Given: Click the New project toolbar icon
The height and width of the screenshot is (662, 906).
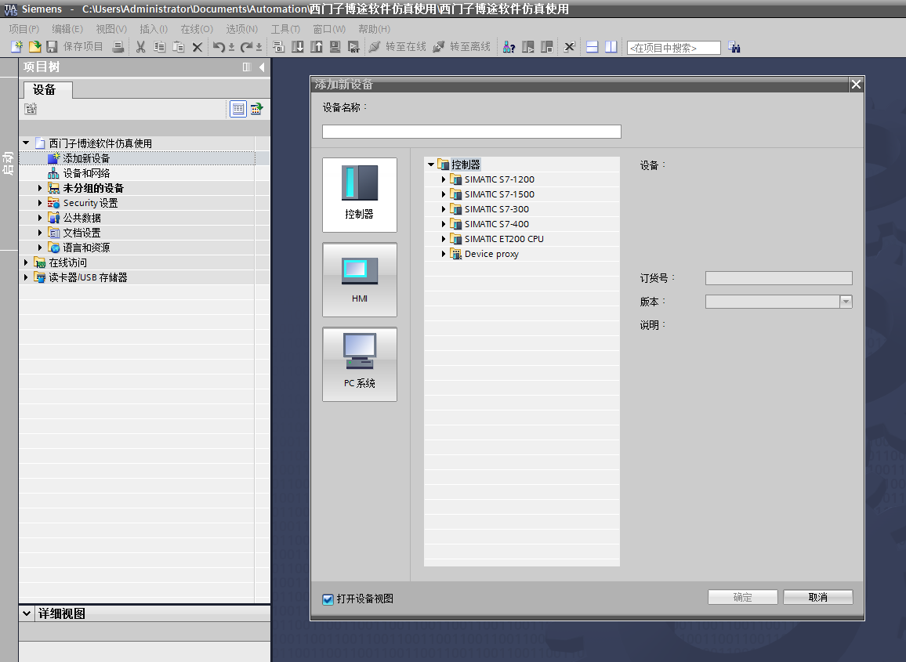Looking at the screenshot, I should point(16,47).
